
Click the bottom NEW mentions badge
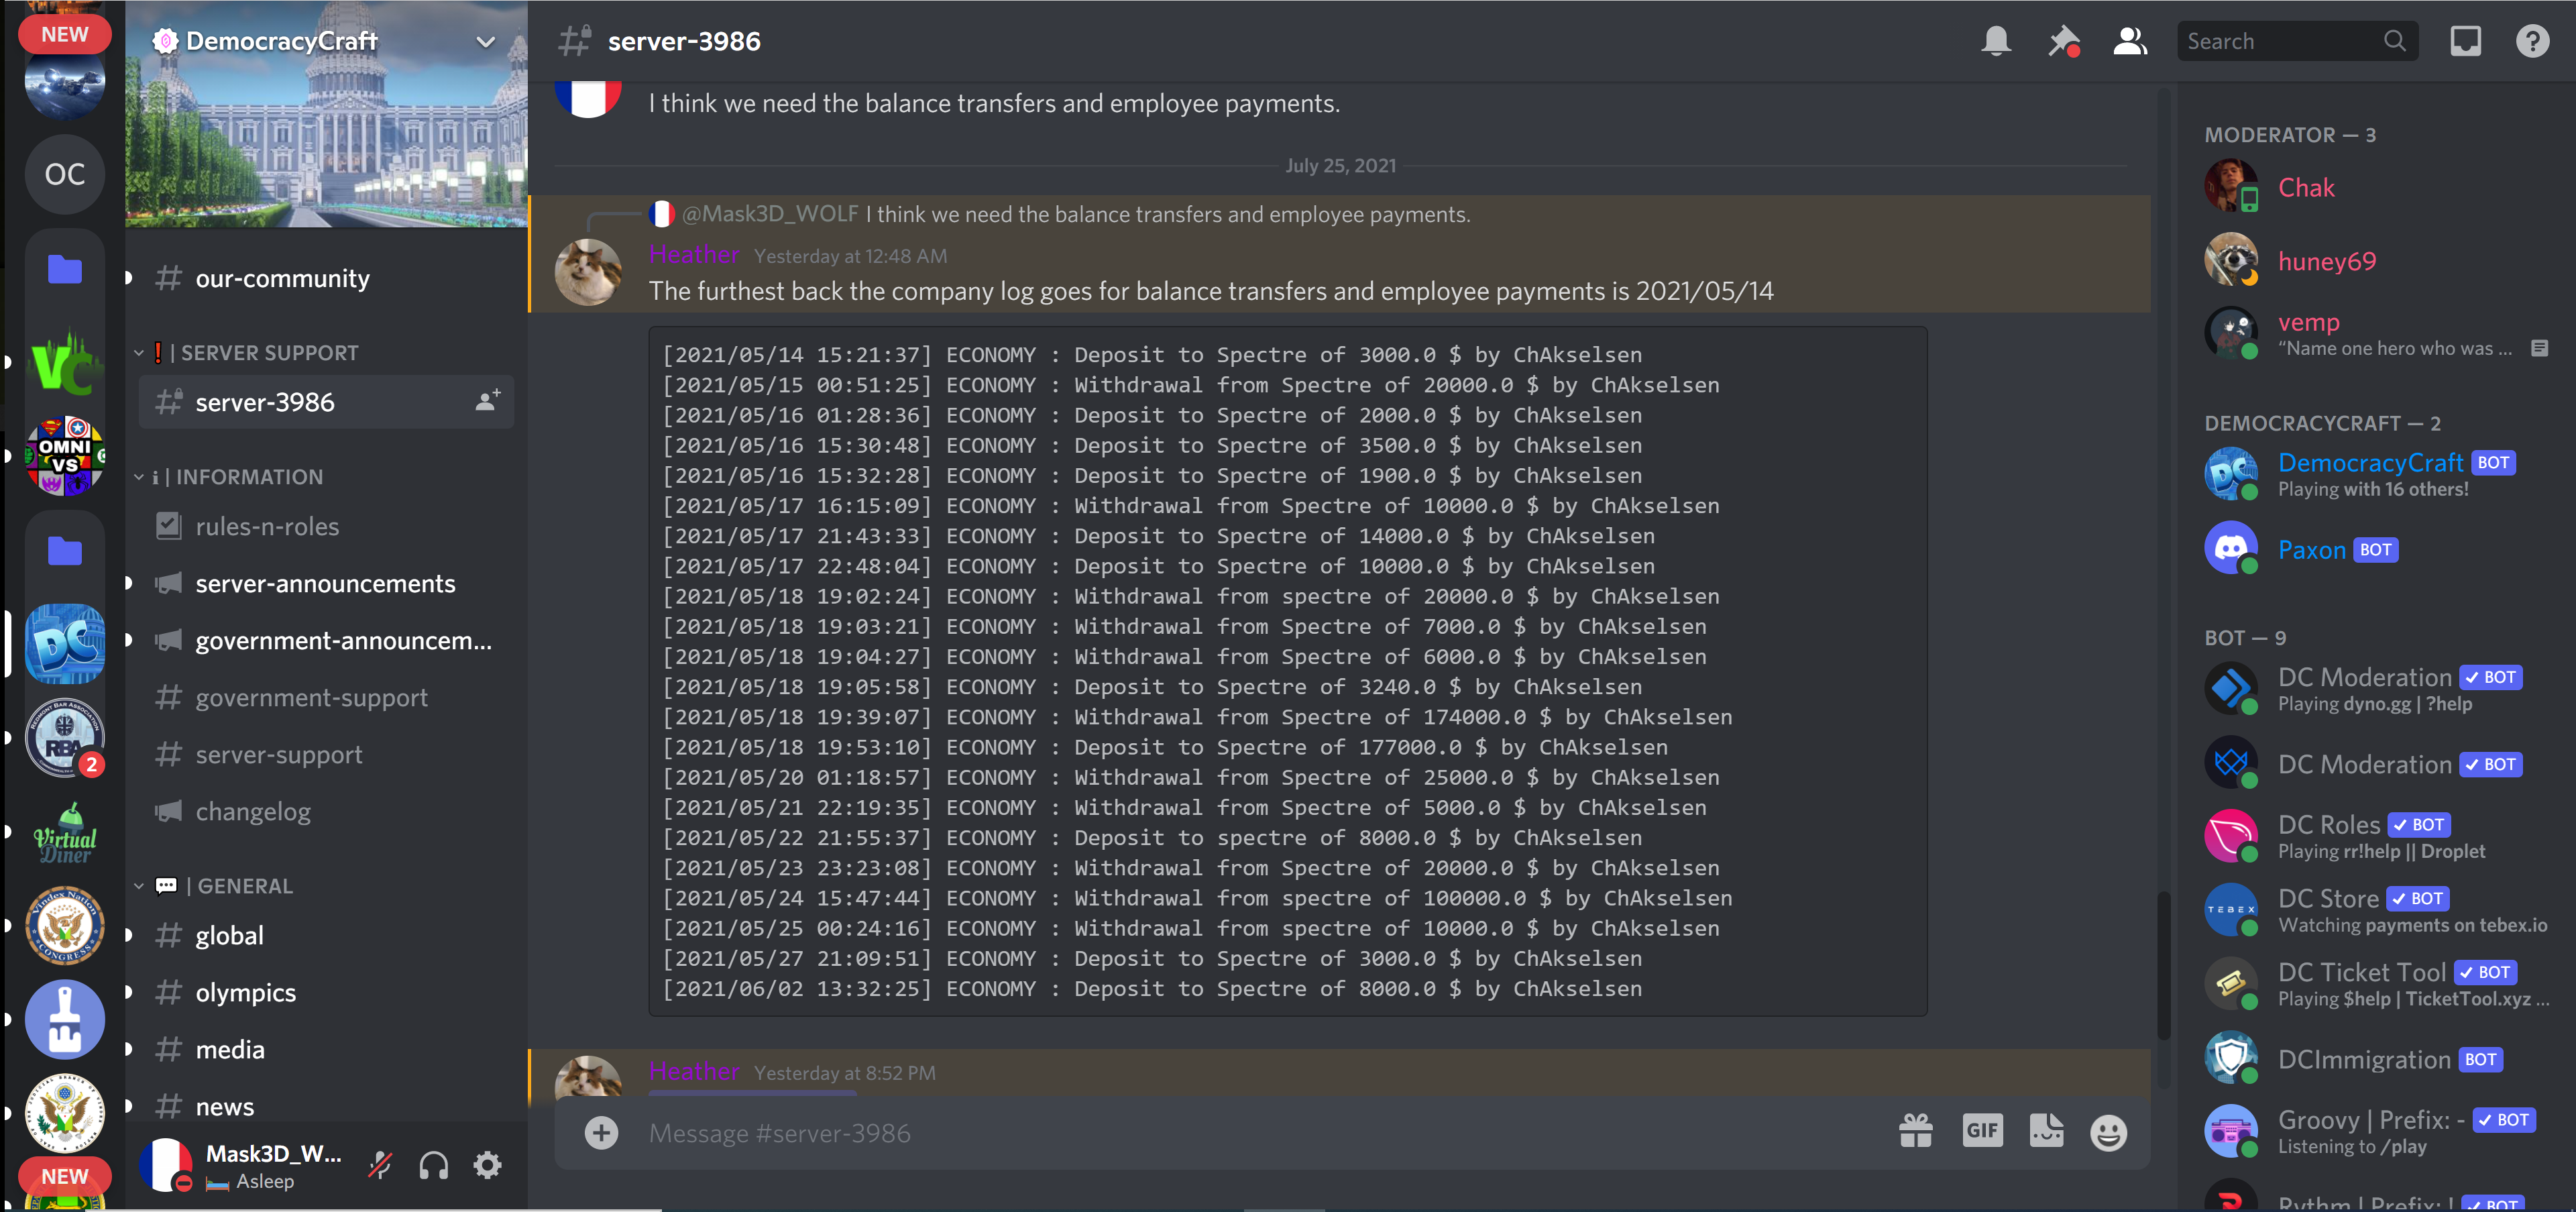pyautogui.click(x=64, y=1176)
